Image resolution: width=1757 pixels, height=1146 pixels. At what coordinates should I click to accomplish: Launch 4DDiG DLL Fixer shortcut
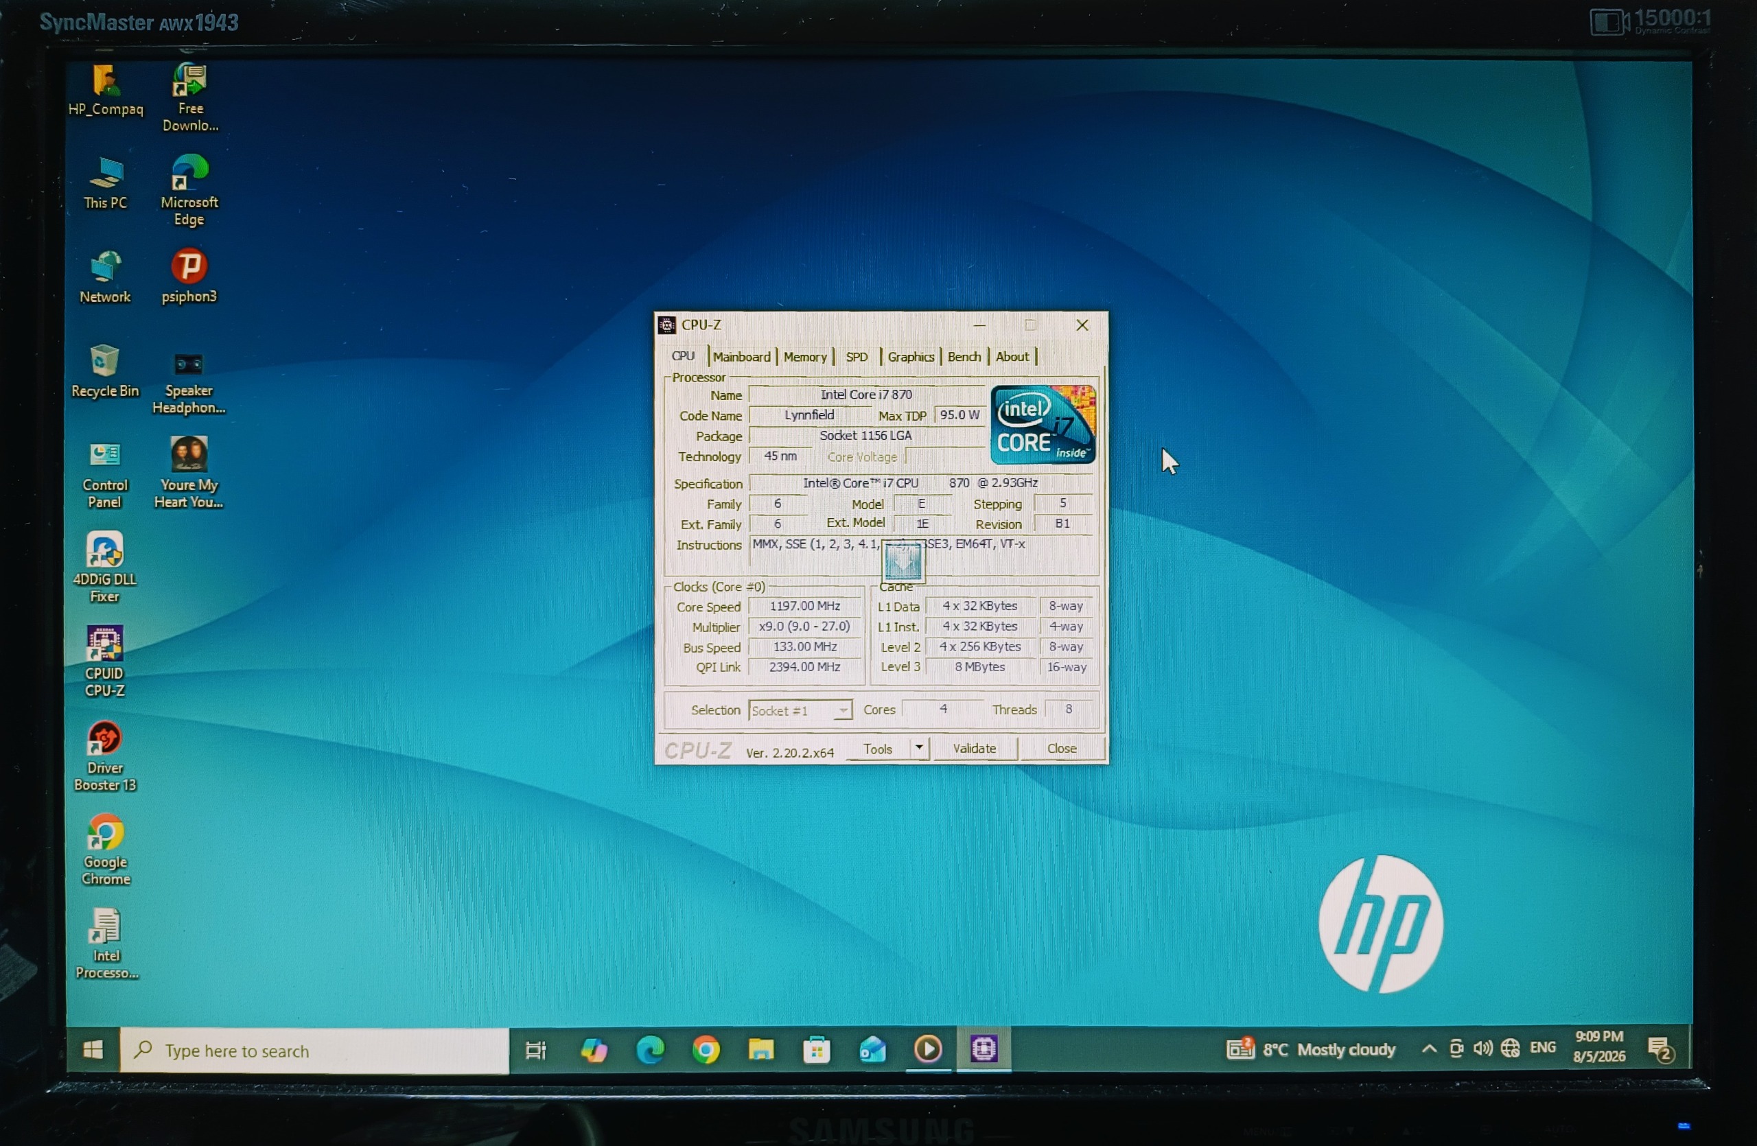105,568
